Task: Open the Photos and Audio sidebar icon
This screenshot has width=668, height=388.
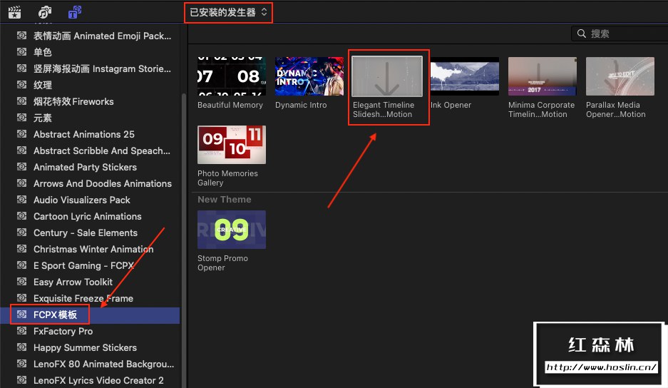Action: coord(44,12)
